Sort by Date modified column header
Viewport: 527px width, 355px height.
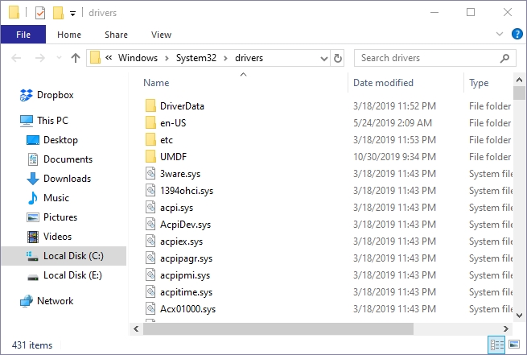383,83
